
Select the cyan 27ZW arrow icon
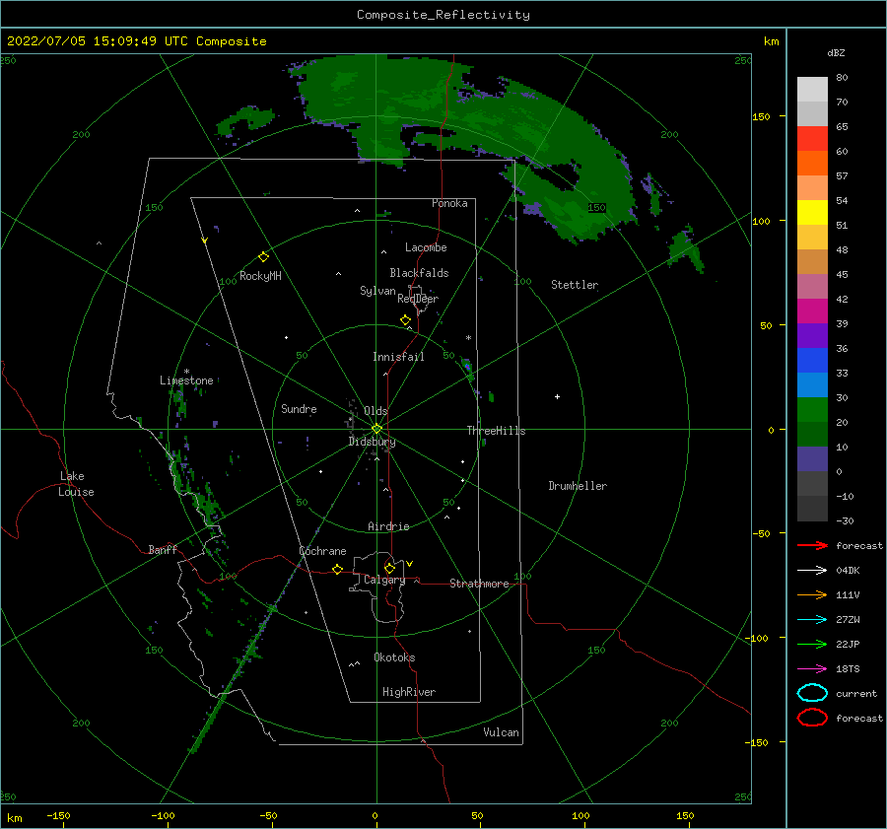pyautogui.click(x=812, y=620)
